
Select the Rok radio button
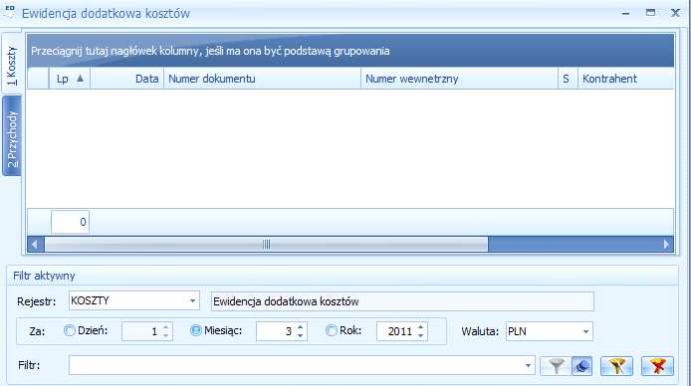332,330
